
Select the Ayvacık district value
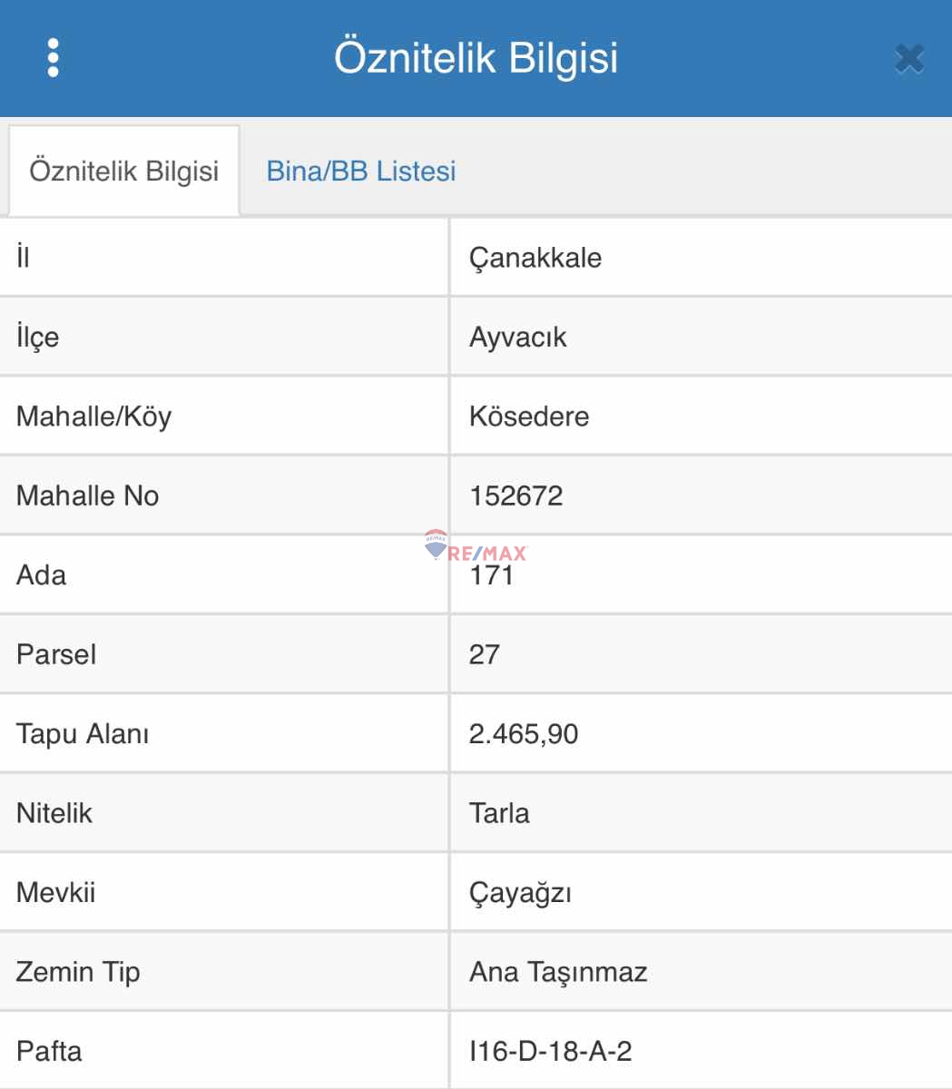click(x=517, y=338)
